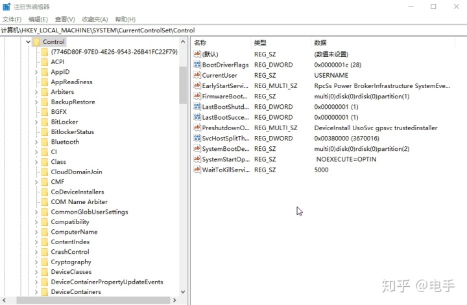Expand the DeviceClasses key

click(x=36, y=272)
